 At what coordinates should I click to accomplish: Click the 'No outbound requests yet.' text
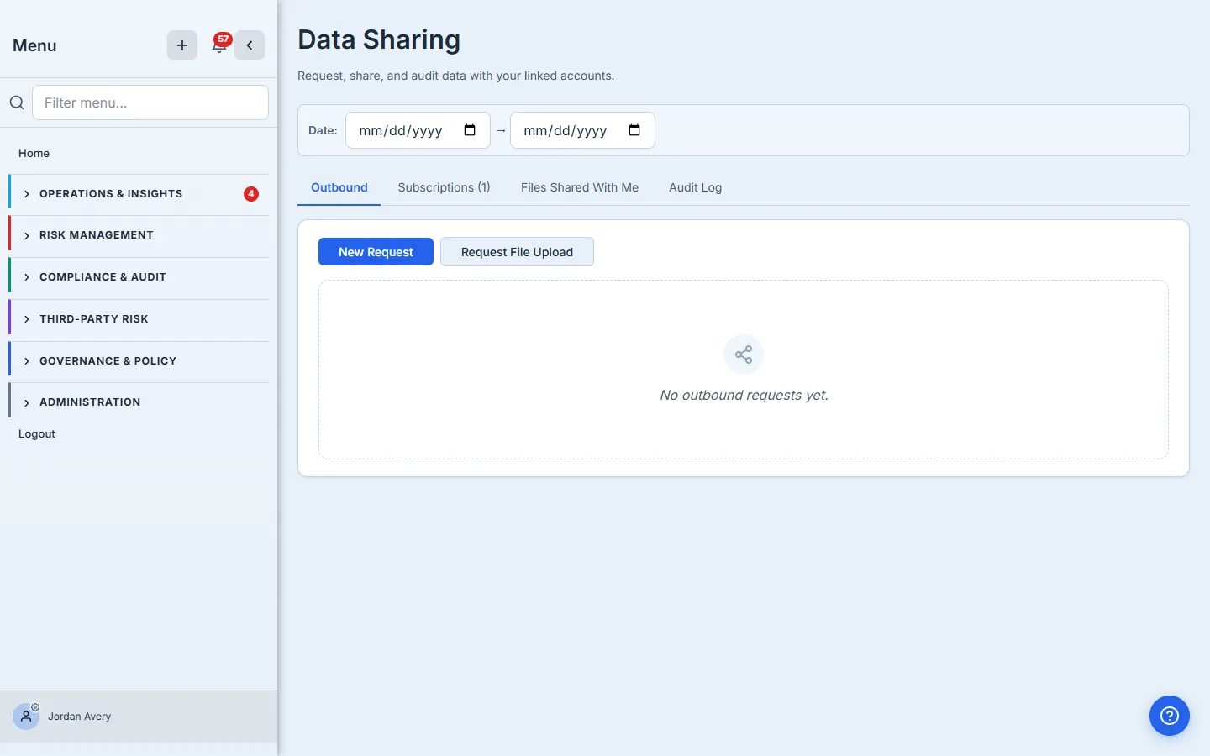pos(744,395)
